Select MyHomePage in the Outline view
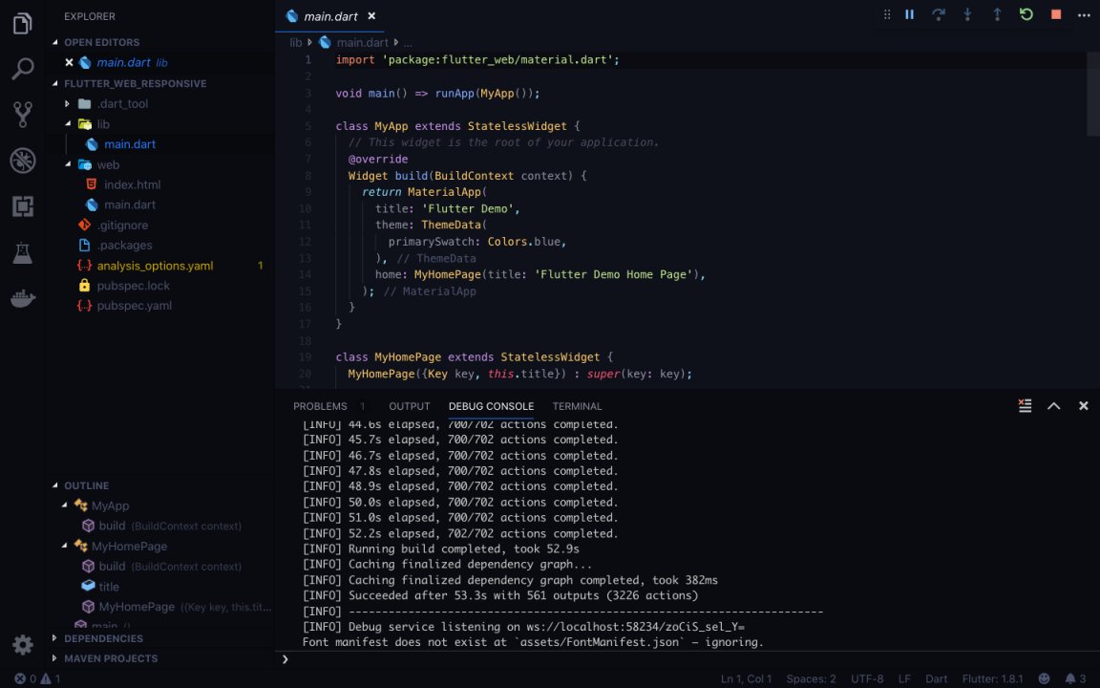 (129, 546)
